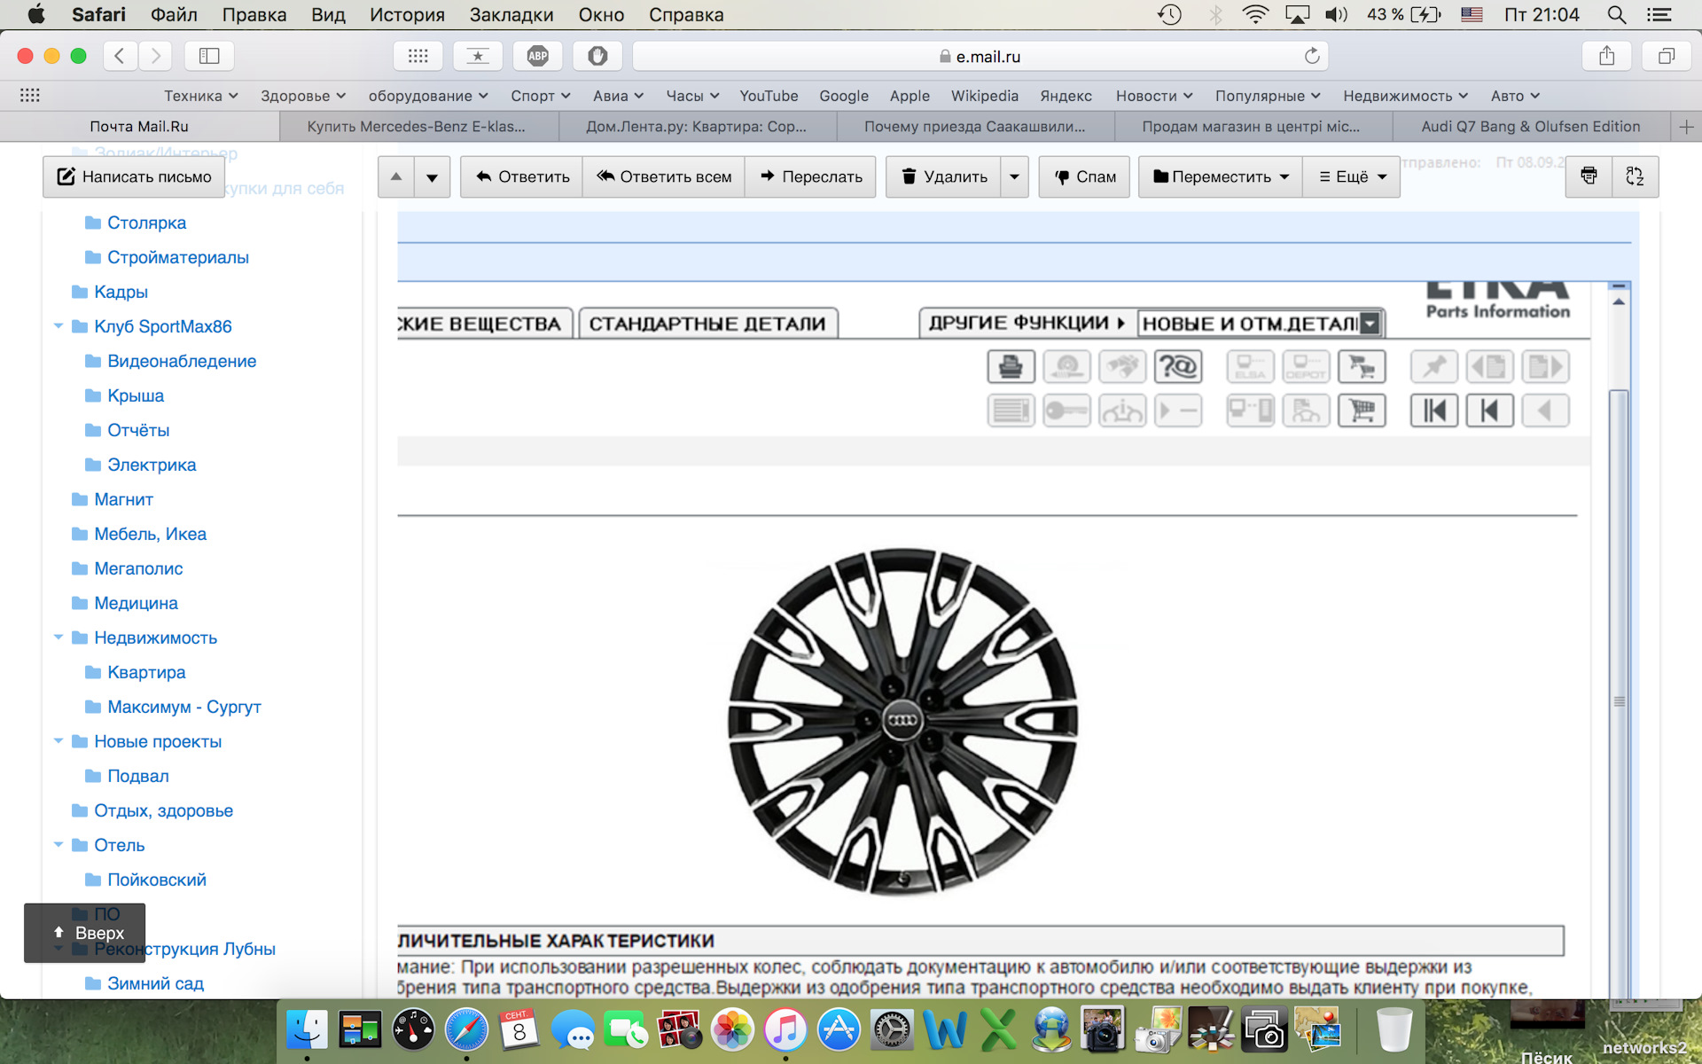
Task: Click the ETKA shopping cart icon
Action: coord(1362,411)
